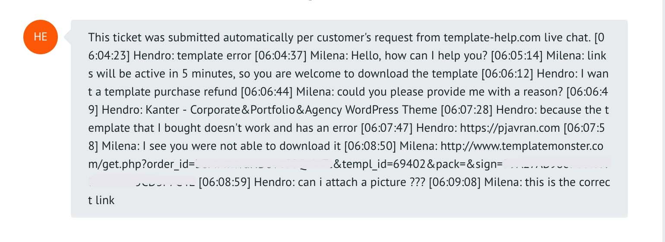Image resolution: width=665 pixels, height=242 pixels.
Task: Click the [06:08:50] timestamp
Action: pos(370,146)
